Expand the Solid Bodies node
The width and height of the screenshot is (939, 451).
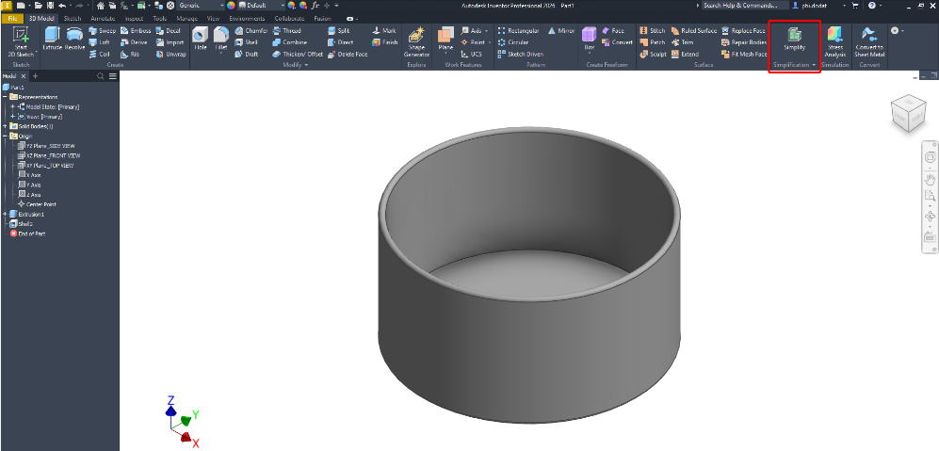pos(6,126)
